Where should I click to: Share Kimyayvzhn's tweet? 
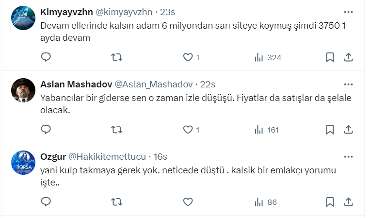pos(348,57)
